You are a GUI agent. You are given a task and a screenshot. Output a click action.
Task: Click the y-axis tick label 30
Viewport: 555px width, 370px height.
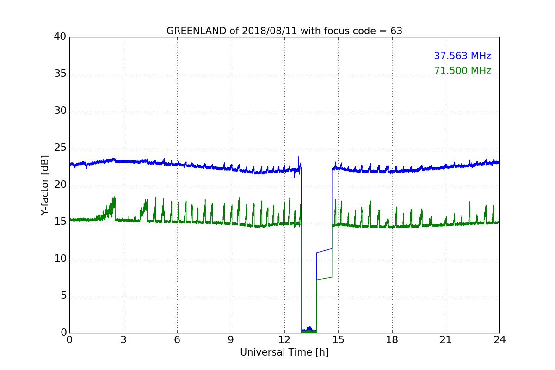tap(60, 111)
